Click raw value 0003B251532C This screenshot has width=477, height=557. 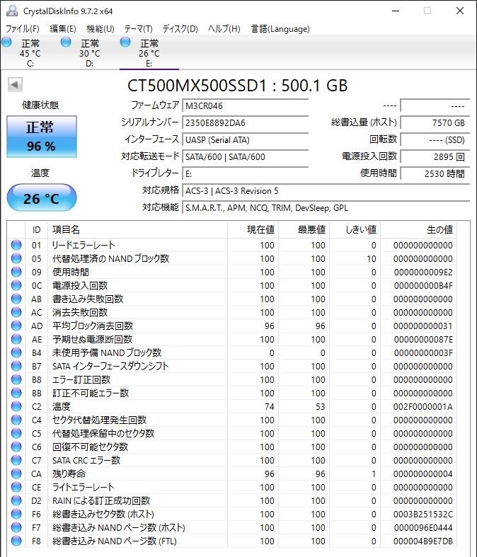(423, 514)
